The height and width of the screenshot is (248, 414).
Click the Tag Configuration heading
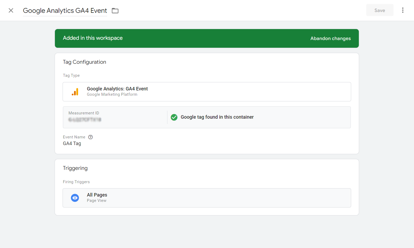point(85,62)
